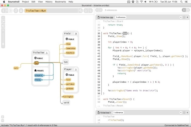Click the Show node in Field

coord(68,44)
